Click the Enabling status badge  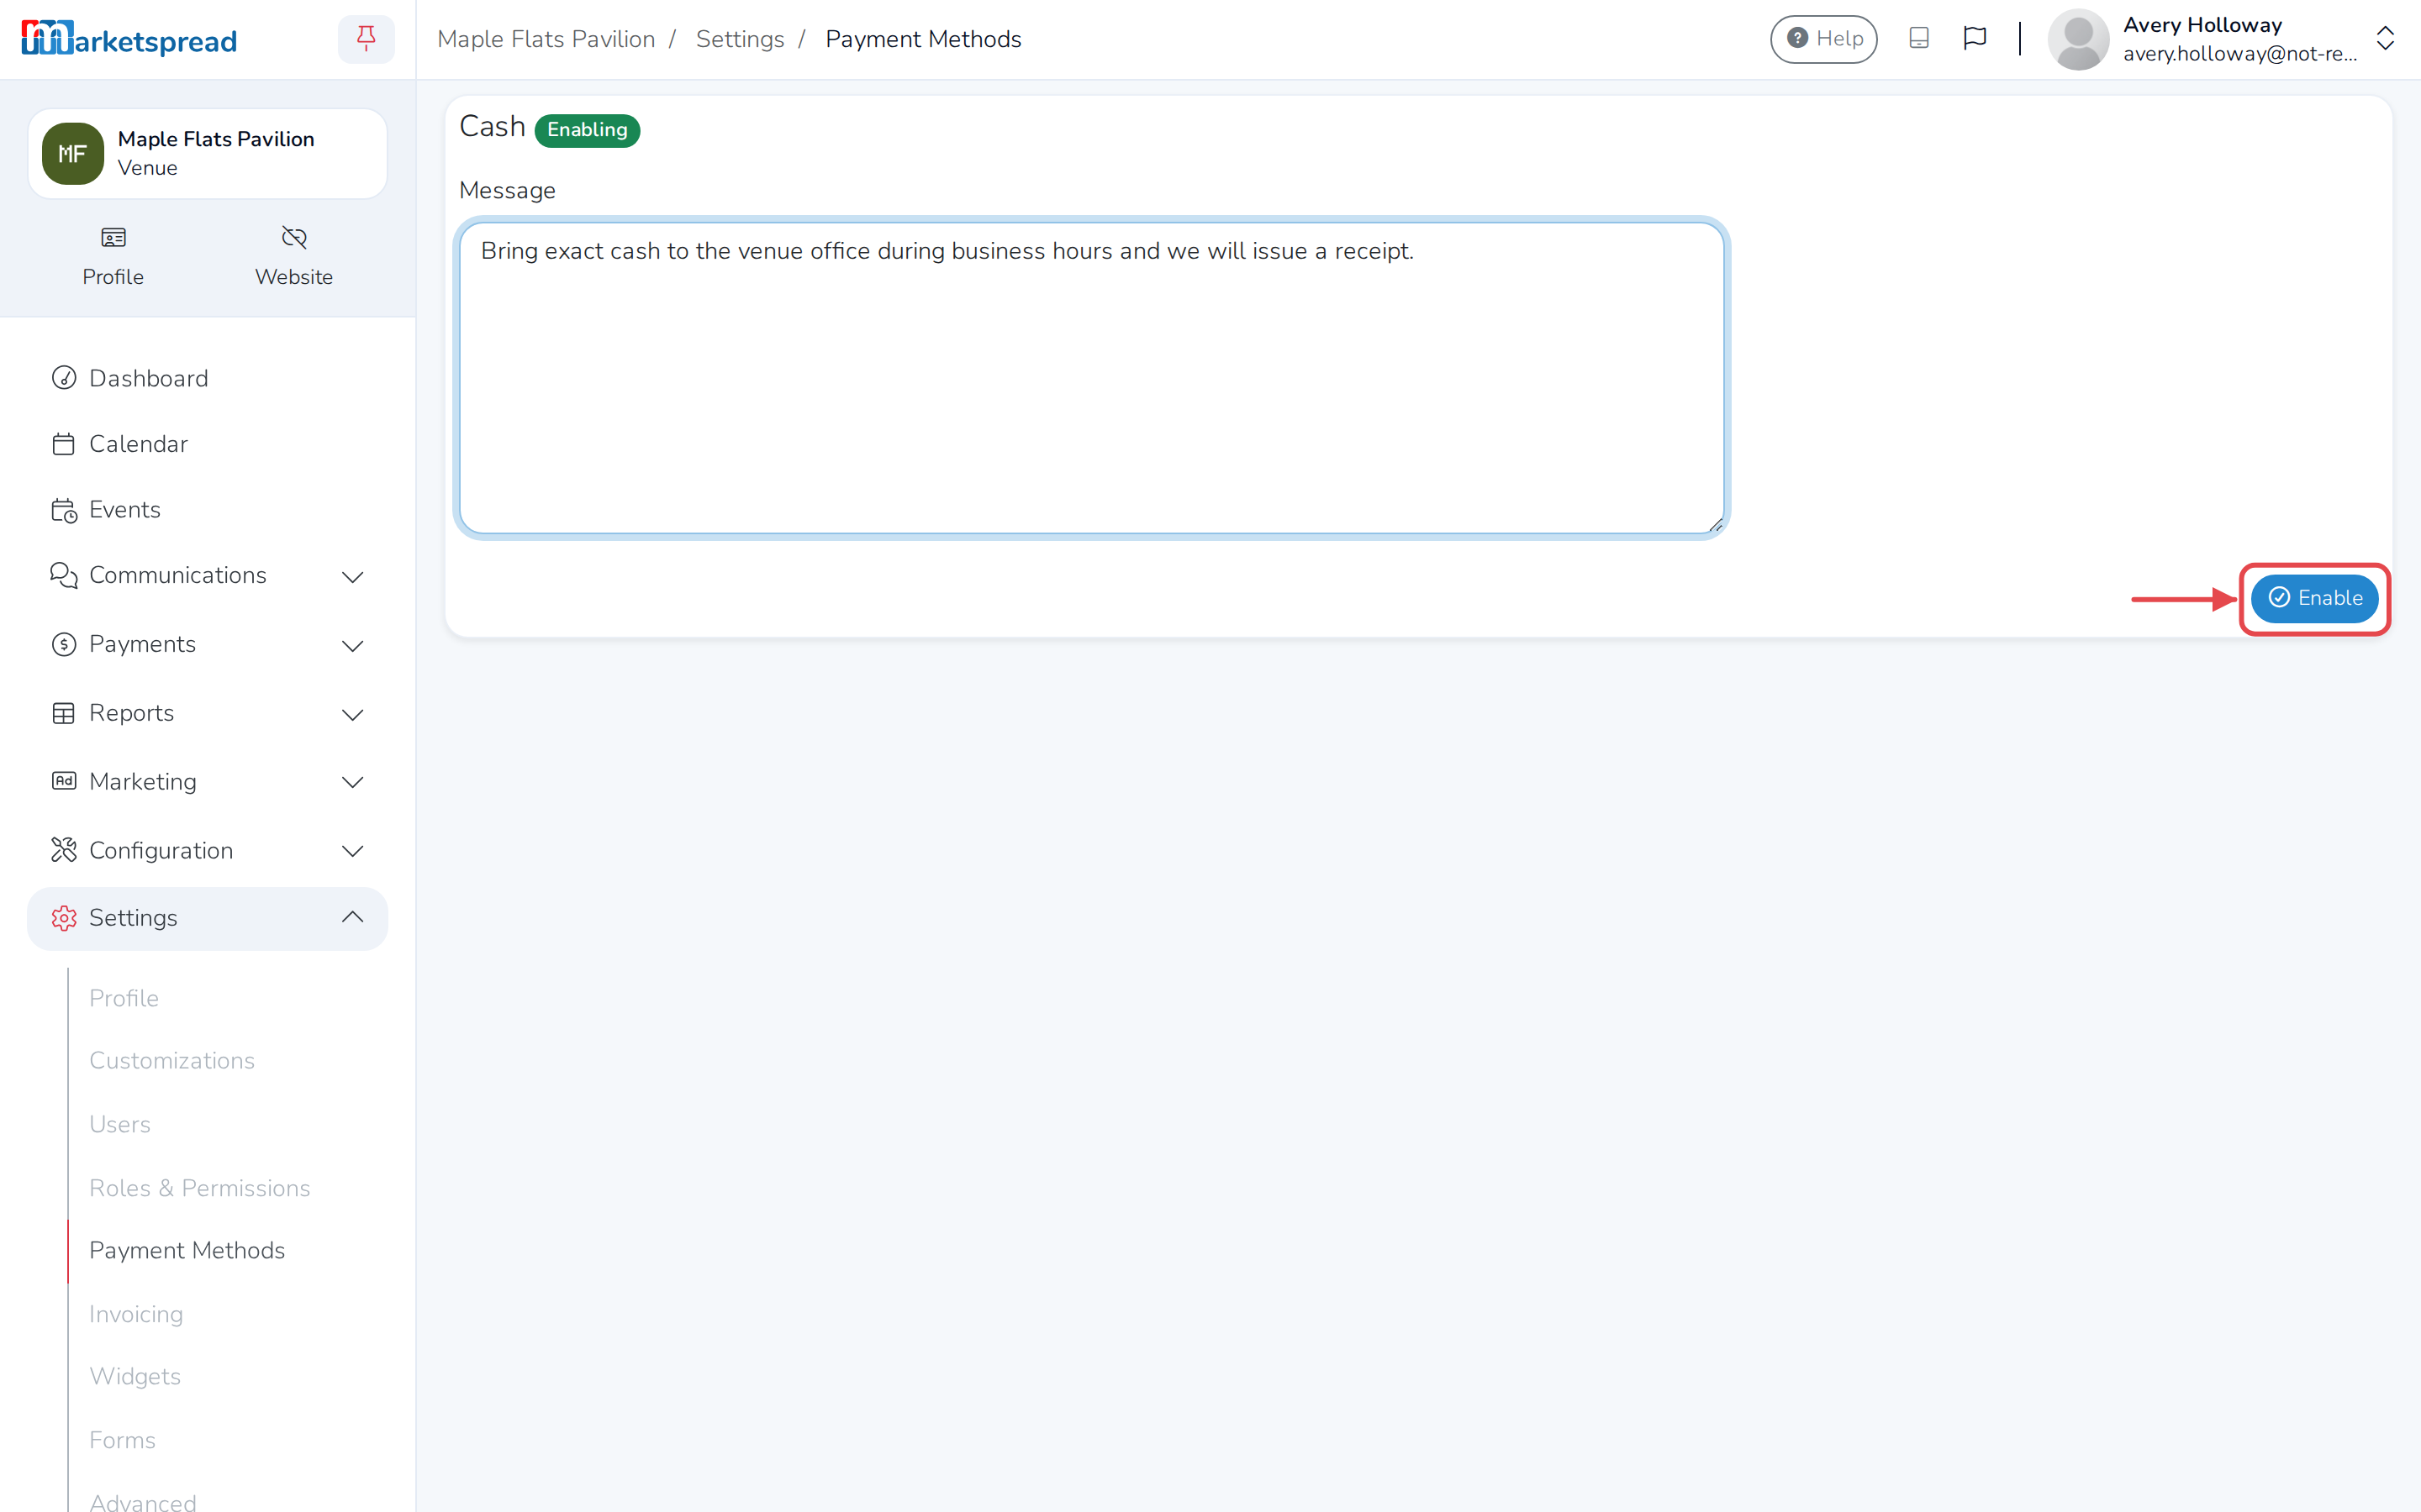tap(588, 130)
